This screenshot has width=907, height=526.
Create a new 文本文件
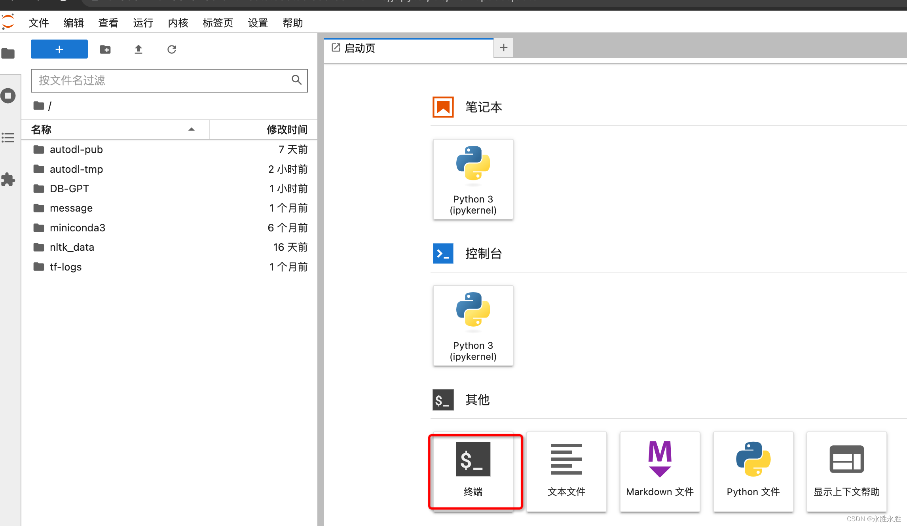(566, 471)
